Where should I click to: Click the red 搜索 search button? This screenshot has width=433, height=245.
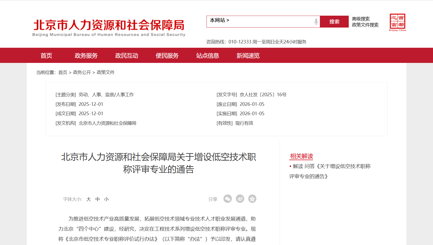coord(334,22)
